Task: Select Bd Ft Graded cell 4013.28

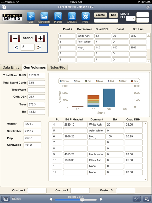Action: tap(75, 155)
